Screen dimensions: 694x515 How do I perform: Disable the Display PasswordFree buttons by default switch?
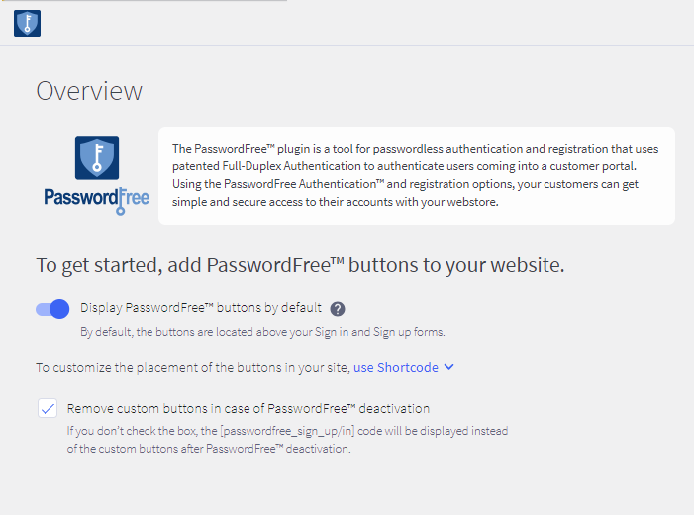pos(52,309)
